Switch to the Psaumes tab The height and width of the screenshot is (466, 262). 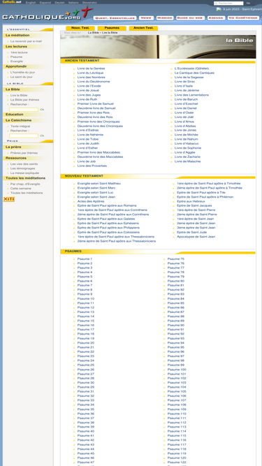pos(112,28)
